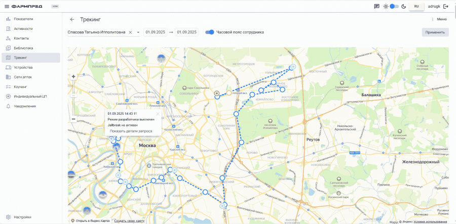This screenshot has height=224, width=456.
Task: Zoom in the map with plus button
Action: coord(73,77)
